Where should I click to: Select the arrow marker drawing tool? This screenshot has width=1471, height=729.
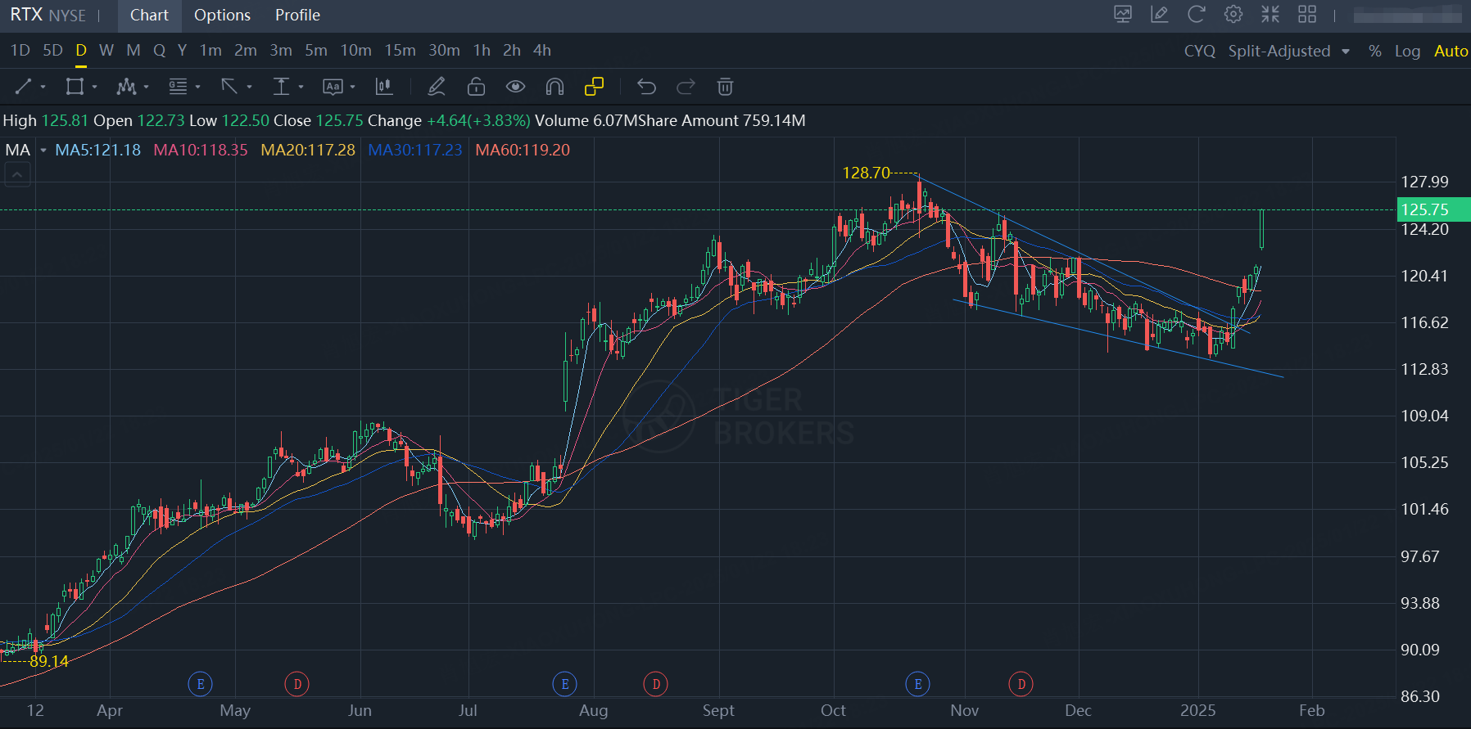pyautogui.click(x=229, y=87)
